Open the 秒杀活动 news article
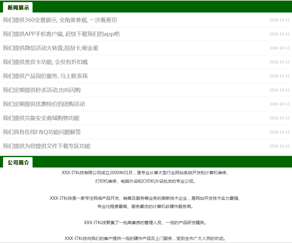Screen dimensions: 292x243 42,90
